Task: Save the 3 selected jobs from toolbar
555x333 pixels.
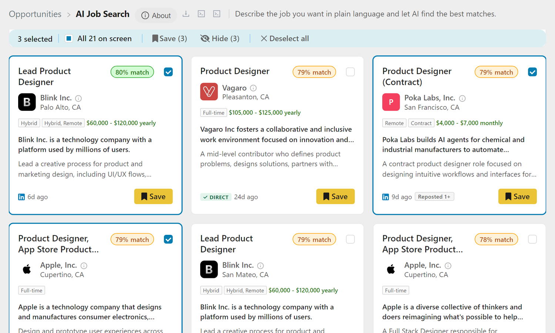Action: coord(169,38)
